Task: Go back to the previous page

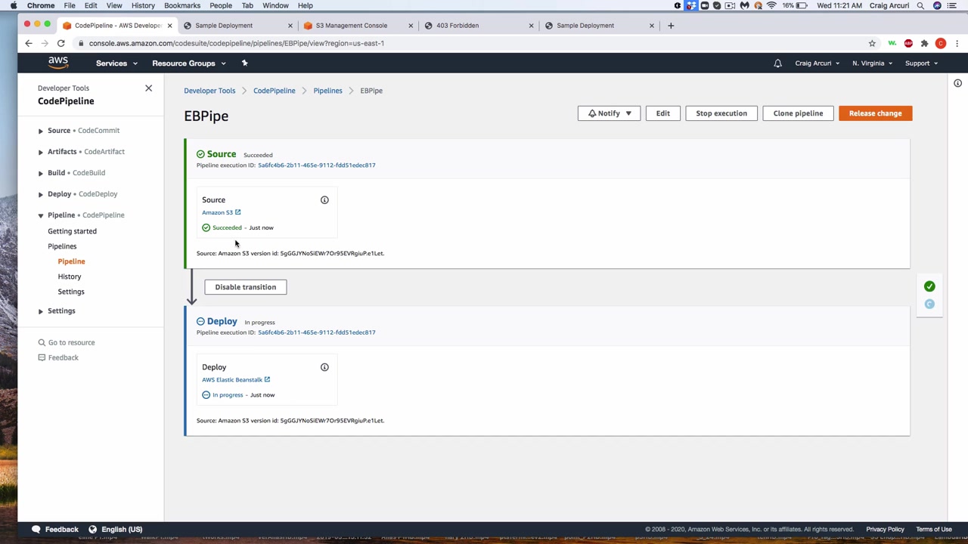Action: point(29,44)
